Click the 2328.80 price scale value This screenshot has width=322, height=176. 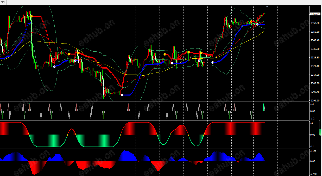315,58
